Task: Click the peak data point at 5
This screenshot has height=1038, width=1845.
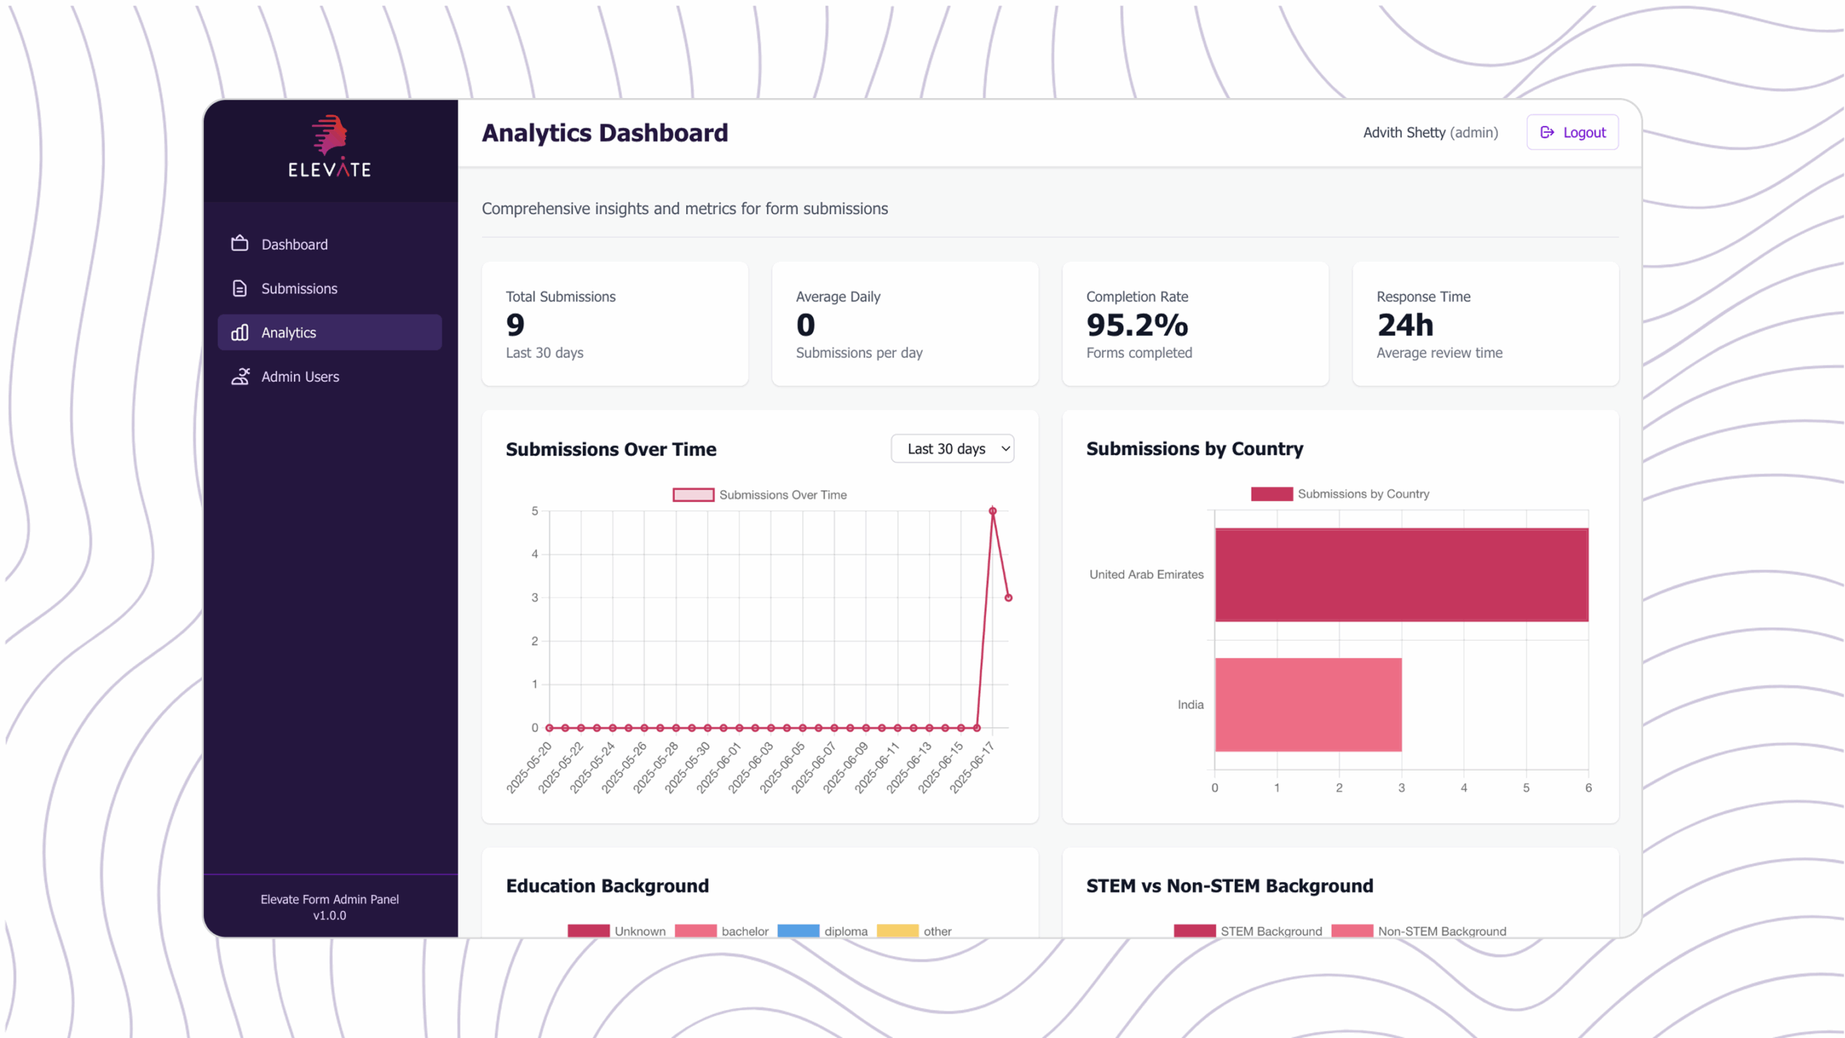Action: click(992, 511)
